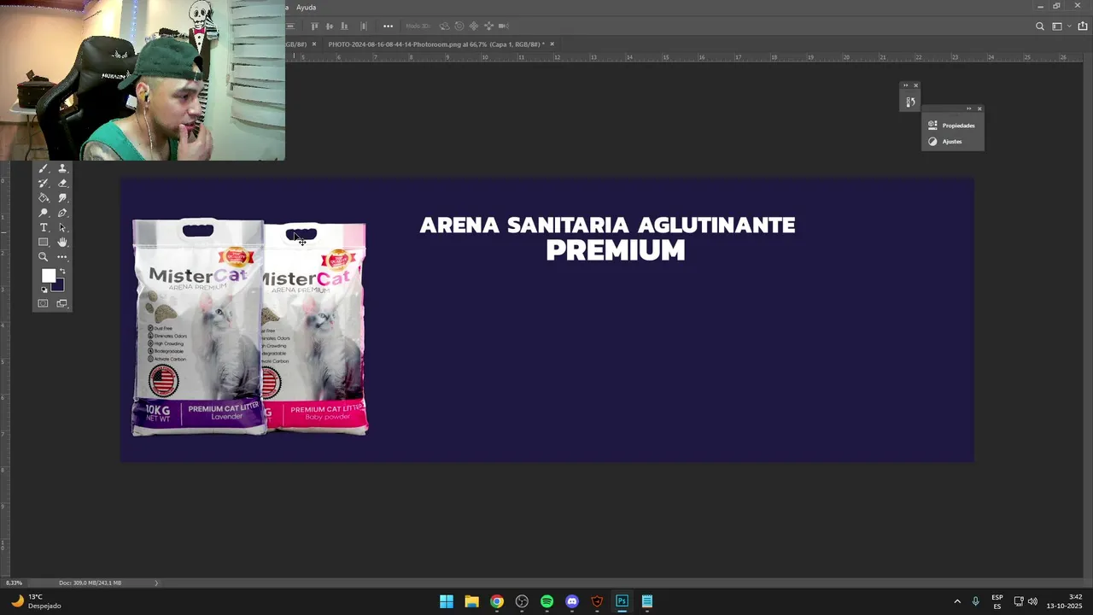The image size is (1093, 615).
Task: Open the History panel icon
Action: tap(910, 102)
